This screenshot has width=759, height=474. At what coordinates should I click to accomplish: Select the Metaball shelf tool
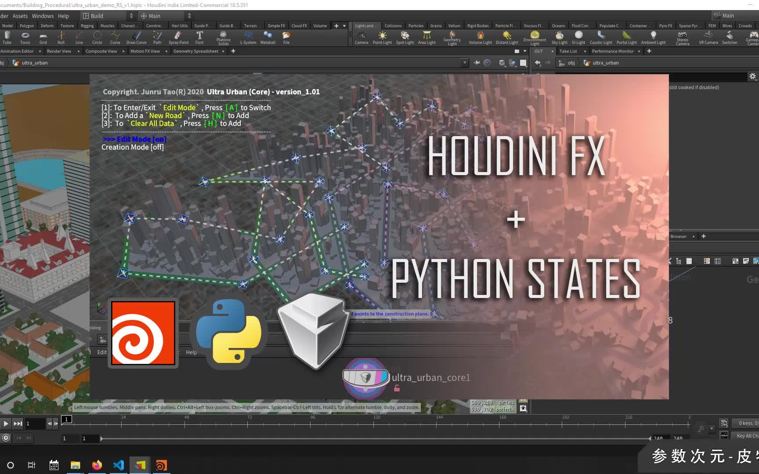(268, 38)
